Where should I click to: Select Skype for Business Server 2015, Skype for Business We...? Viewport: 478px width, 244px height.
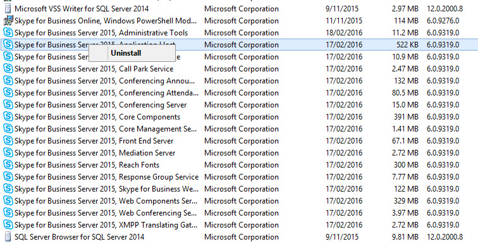pos(106,189)
